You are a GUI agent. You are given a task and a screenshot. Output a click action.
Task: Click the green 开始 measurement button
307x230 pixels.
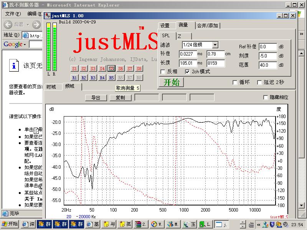pos(171,82)
